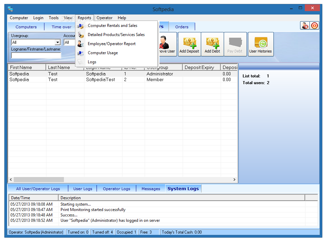The image size is (328, 244).
Task: Switch to the Orders tab
Action: 182,27
